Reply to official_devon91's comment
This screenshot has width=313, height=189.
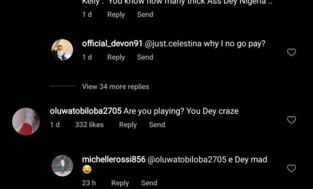(x=116, y=57)
